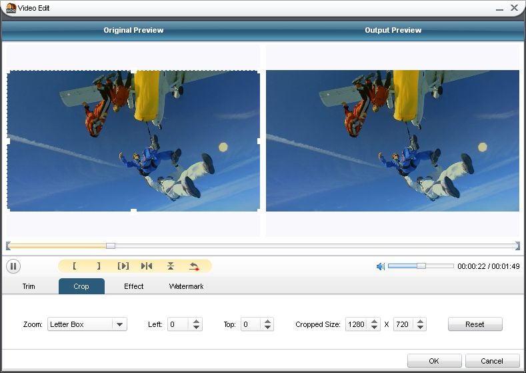The height and width of the screenshot is (373, 526).
Task: Confirm with the OK button
Action: tap(434, 361)
